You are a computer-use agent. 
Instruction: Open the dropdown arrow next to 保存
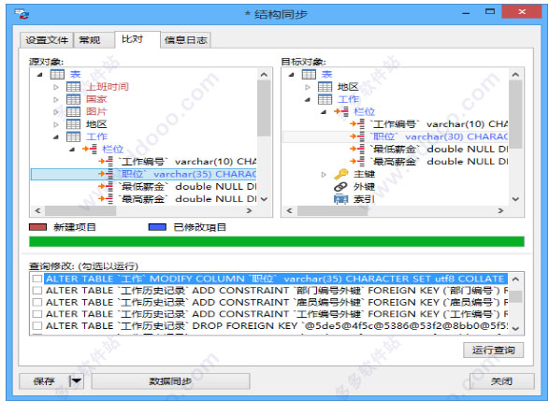pyautogui.click(x=77, y=381)
